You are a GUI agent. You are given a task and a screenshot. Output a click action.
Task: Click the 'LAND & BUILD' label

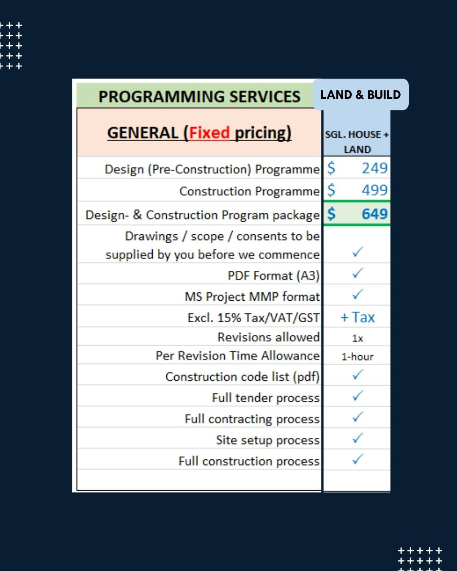coord(361,95)
